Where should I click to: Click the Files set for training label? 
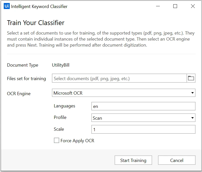pyautogui.click(x=26, y=79)
